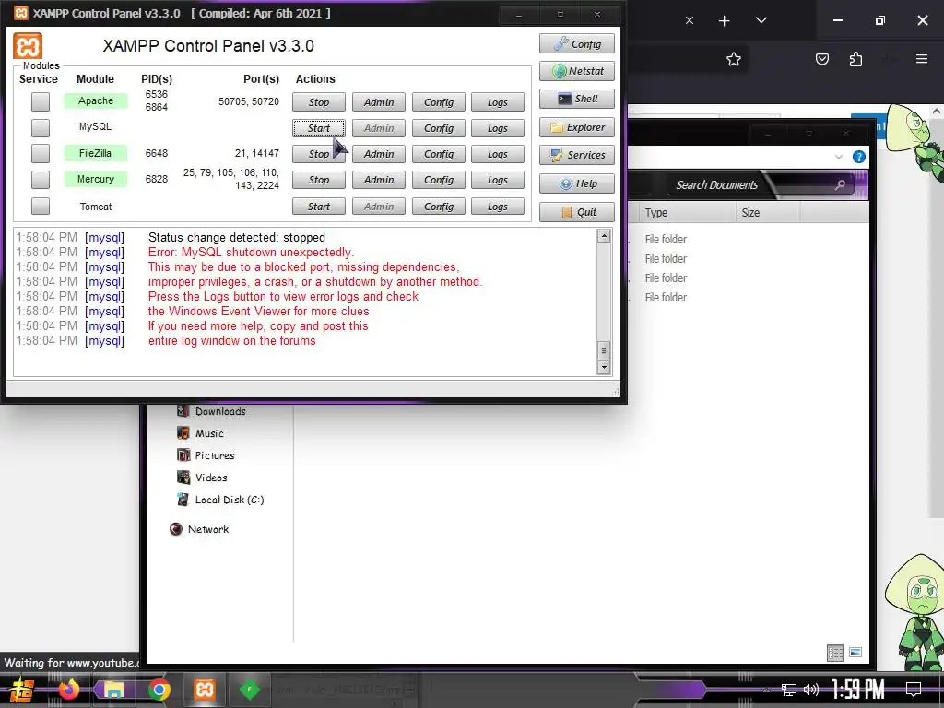Open browser hamburger menu

[x=922, y=59]
